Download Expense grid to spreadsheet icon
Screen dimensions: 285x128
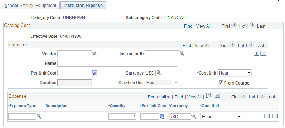(217, 96)
